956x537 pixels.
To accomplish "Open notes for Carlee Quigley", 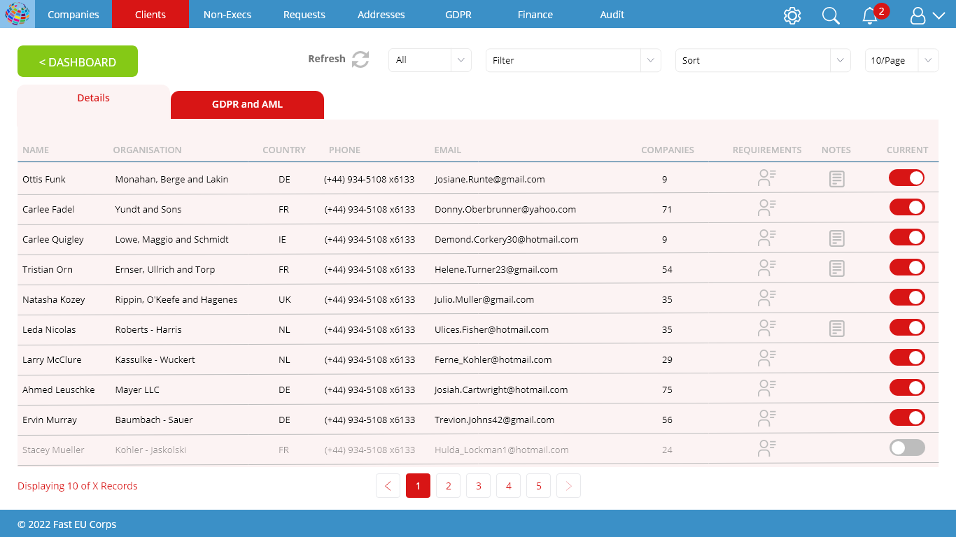I will 836,239.
